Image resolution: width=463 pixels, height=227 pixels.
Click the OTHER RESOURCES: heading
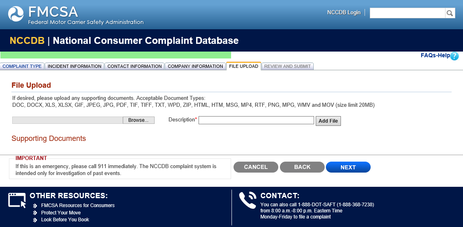point(69,196)
